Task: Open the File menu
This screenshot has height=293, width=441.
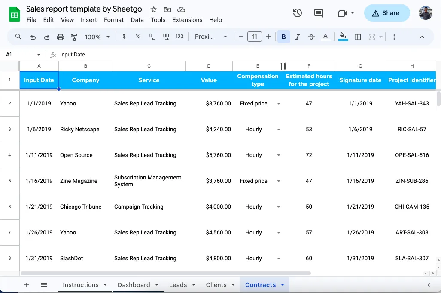Action: coord(31,20)
